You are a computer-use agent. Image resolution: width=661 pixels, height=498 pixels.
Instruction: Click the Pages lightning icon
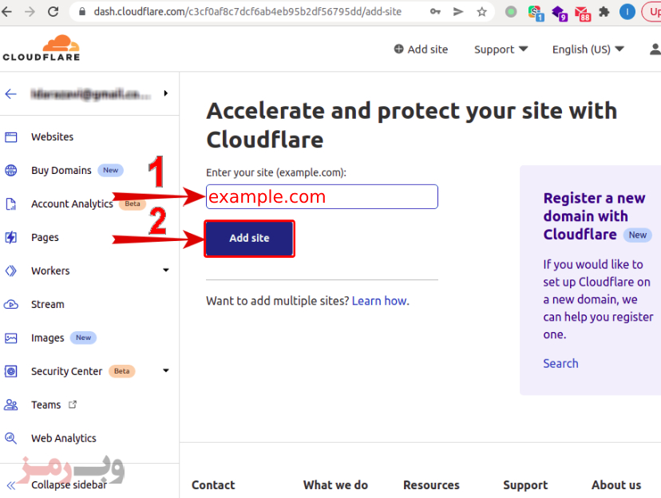pyautogui.click(x=11, y=237)
